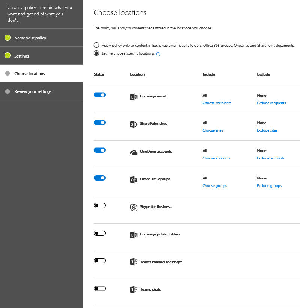Open the Exclude groups link
This screenshot has width=300, height=308.
pyautogui.click(x=269, y=186)
